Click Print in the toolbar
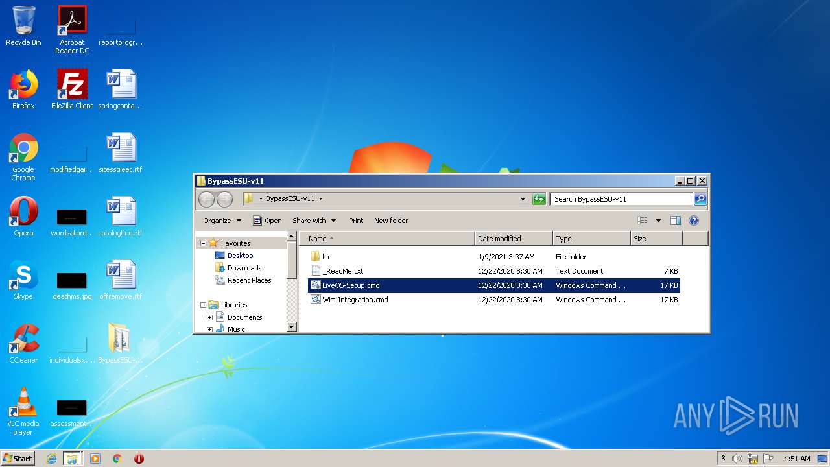This screenshot has width=830, height=467. pyautogui.click(x=356, y=221)
